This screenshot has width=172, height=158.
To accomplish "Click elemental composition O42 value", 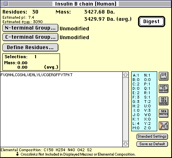I will point(81,150).
